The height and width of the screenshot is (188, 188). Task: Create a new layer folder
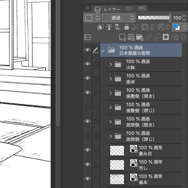pyautogui.click(x=140, y=37)
